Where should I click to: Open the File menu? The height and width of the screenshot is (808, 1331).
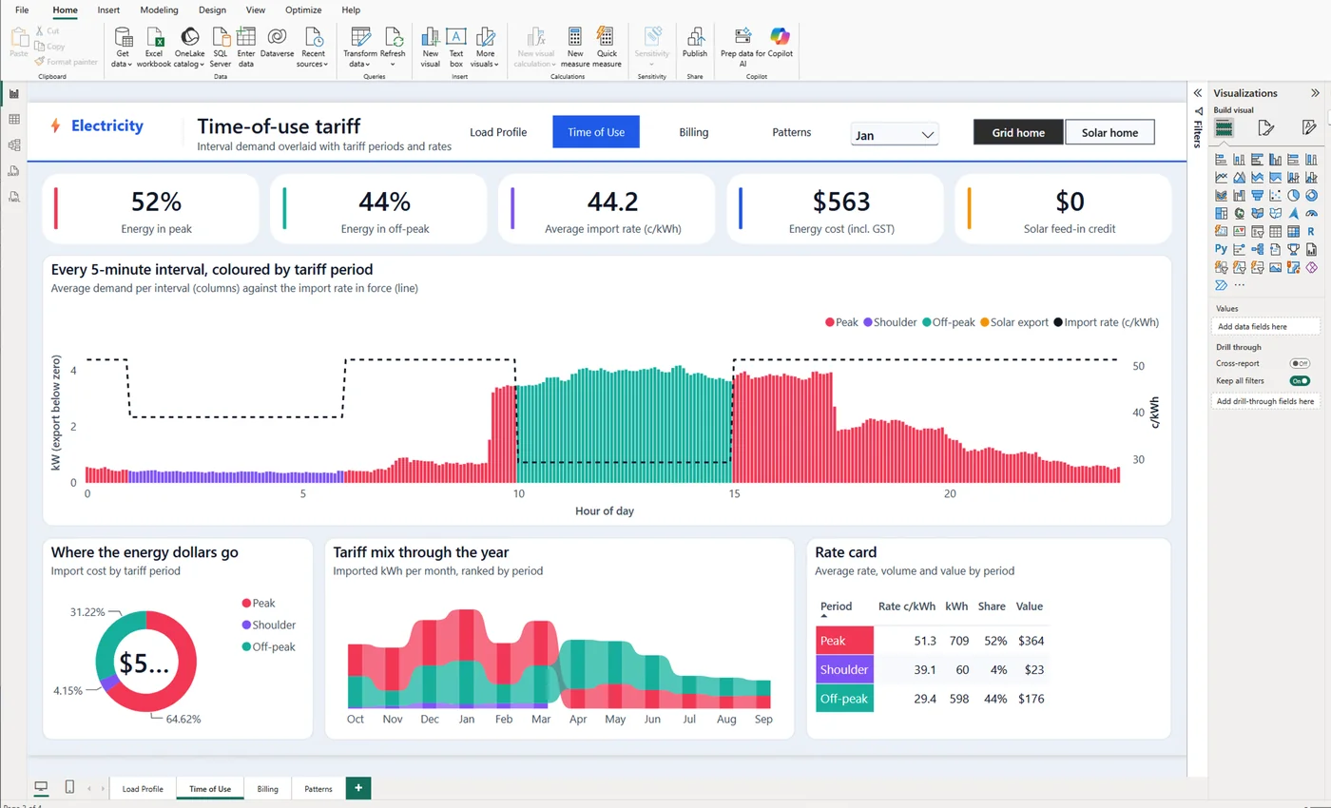22,10
